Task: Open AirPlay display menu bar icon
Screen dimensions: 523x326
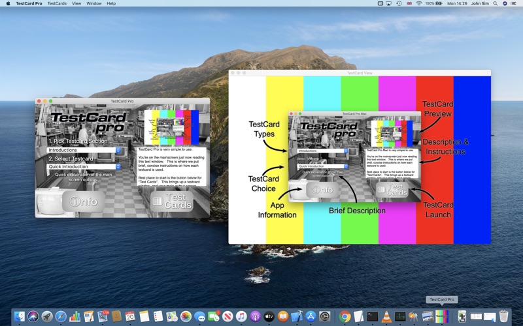Action: click(389, 3)
